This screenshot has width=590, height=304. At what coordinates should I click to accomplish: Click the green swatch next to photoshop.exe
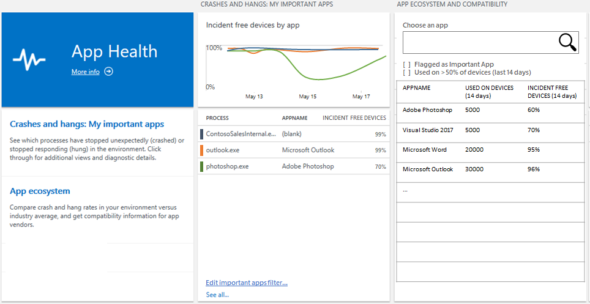pyautogui.click(x=201, y=166)
